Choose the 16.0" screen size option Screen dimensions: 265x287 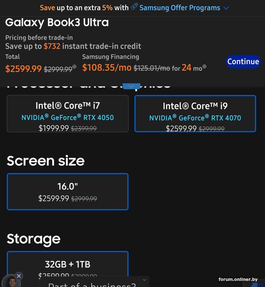pos(68,192)
